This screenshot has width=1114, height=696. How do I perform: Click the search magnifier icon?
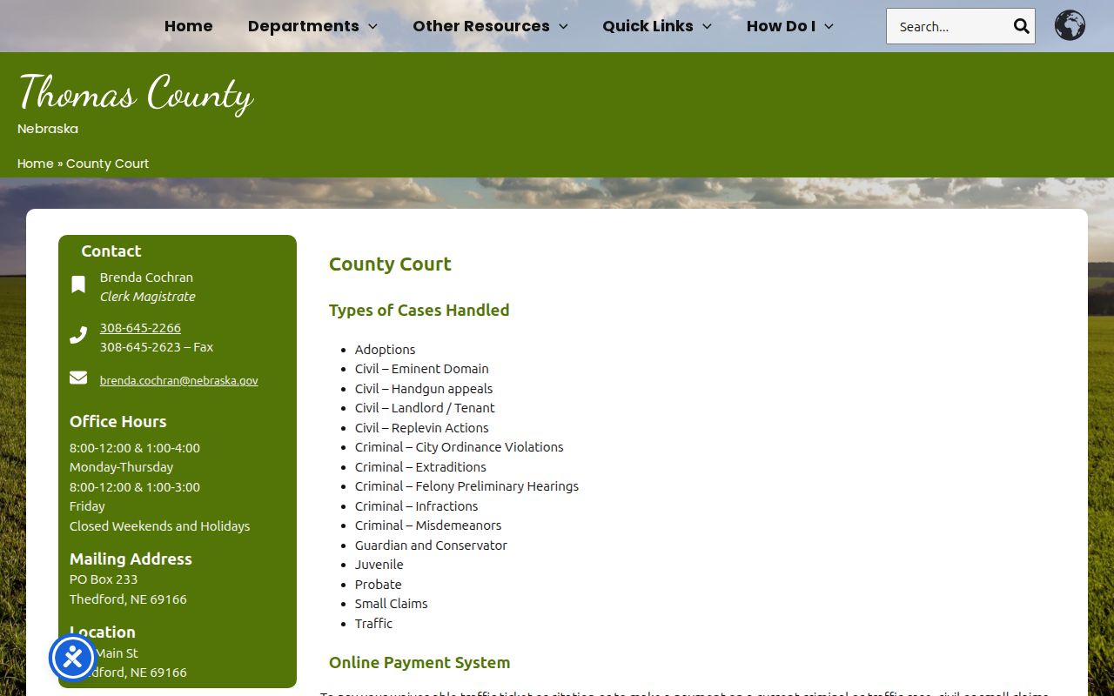coord(1021,26)
